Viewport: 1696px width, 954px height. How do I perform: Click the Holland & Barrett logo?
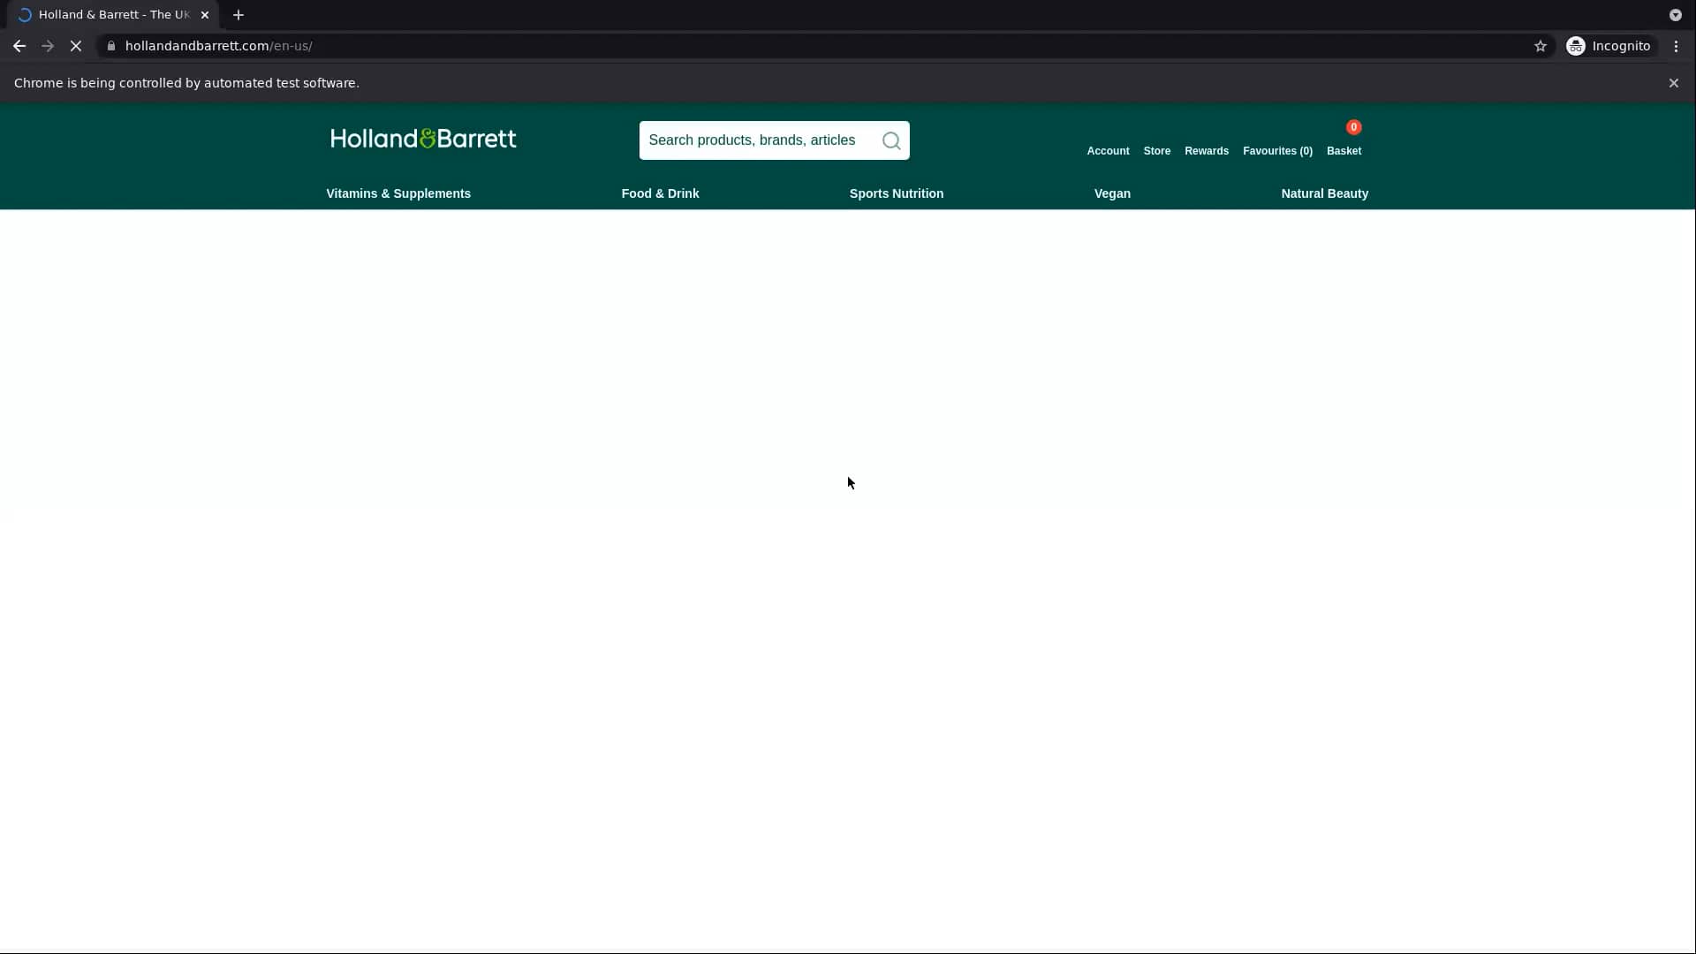(423, 139)
